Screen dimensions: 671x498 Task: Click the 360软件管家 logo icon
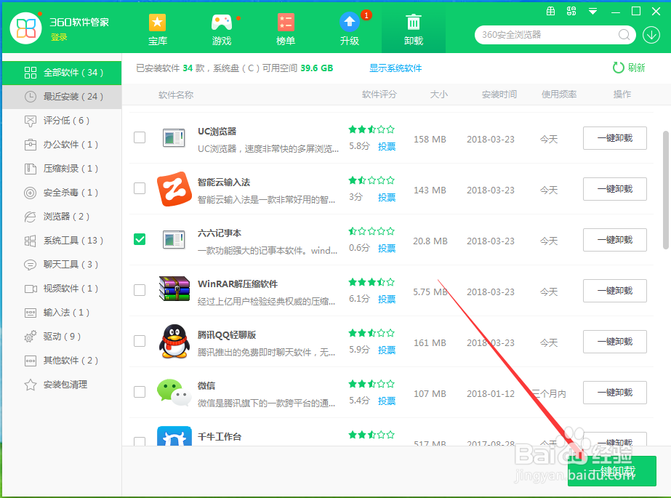[x=25, y=28]
